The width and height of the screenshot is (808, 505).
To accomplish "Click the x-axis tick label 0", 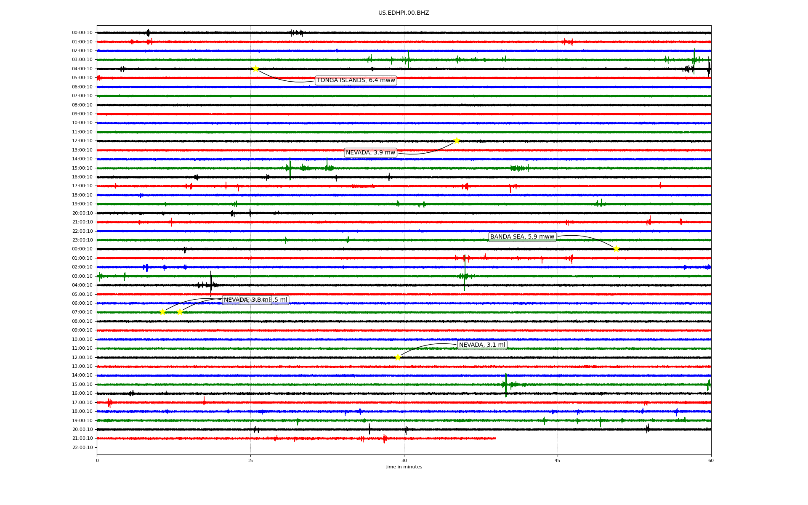I will [x=97, y=460].
